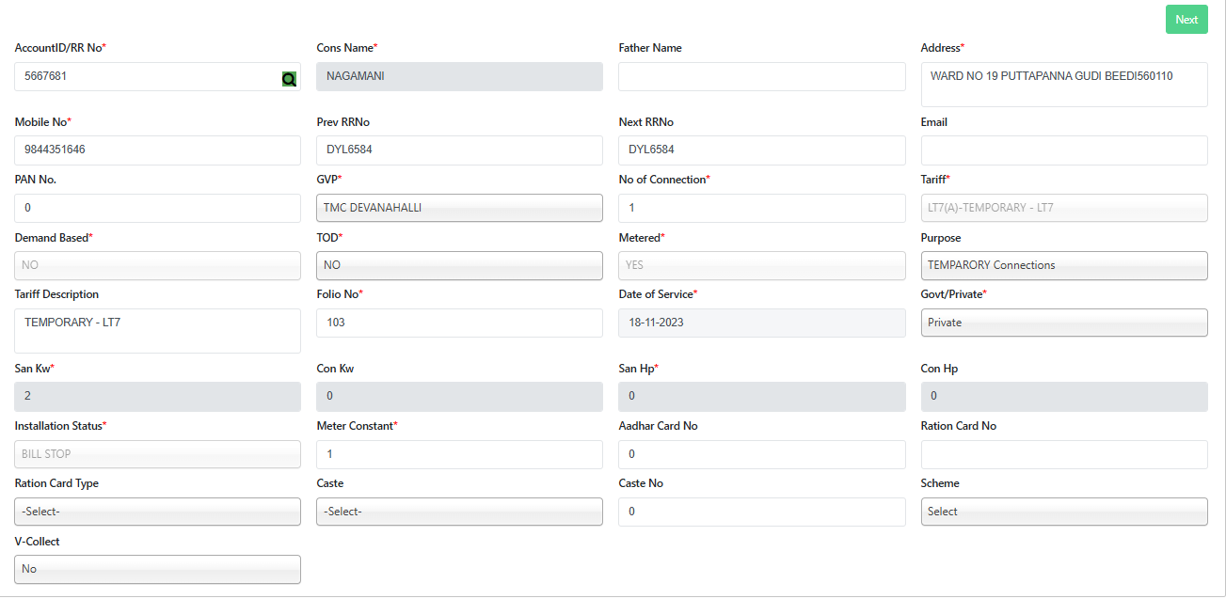The image size is (1226, 599).
Task: Click the San Hp field
Action: click(762, 397)
